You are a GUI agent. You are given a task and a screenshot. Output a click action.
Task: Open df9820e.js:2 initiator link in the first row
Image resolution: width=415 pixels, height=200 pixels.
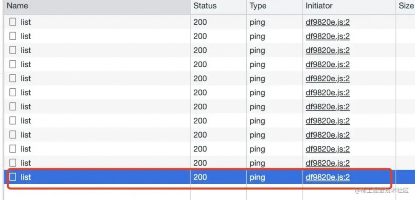(327, 22)
